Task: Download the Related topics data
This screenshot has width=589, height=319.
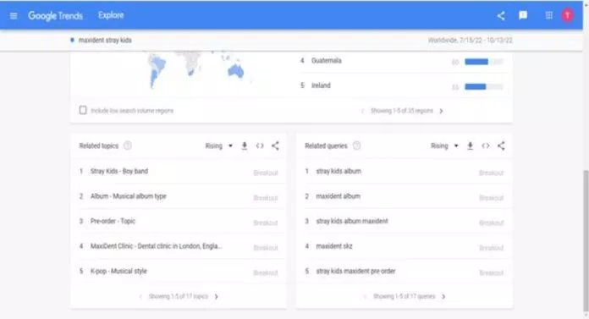Action: (245, 146)
